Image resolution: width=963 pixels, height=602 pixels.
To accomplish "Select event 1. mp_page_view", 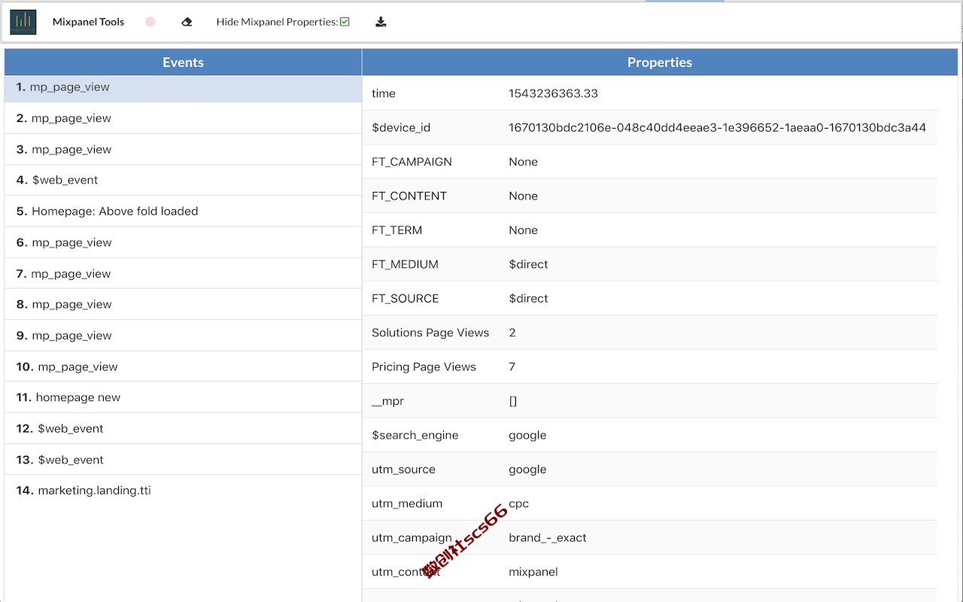I will coord(183,87).
